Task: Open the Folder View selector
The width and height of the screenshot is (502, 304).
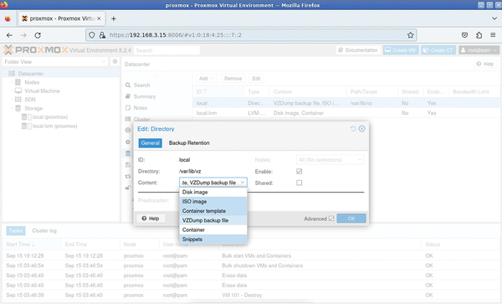Action: (x=55, y=61)
